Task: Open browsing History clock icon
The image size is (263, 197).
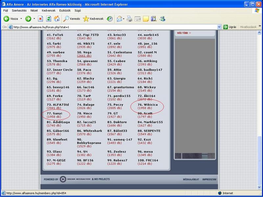Action: coord(110,19)
